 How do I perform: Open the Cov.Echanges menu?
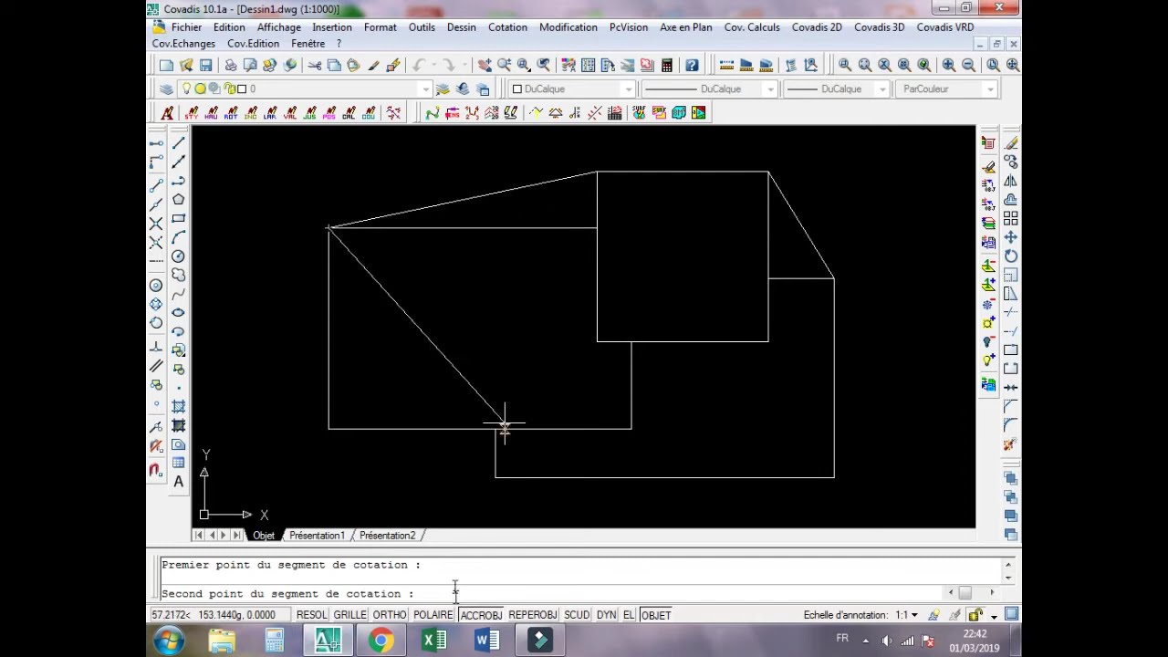[x=183, y=44]
